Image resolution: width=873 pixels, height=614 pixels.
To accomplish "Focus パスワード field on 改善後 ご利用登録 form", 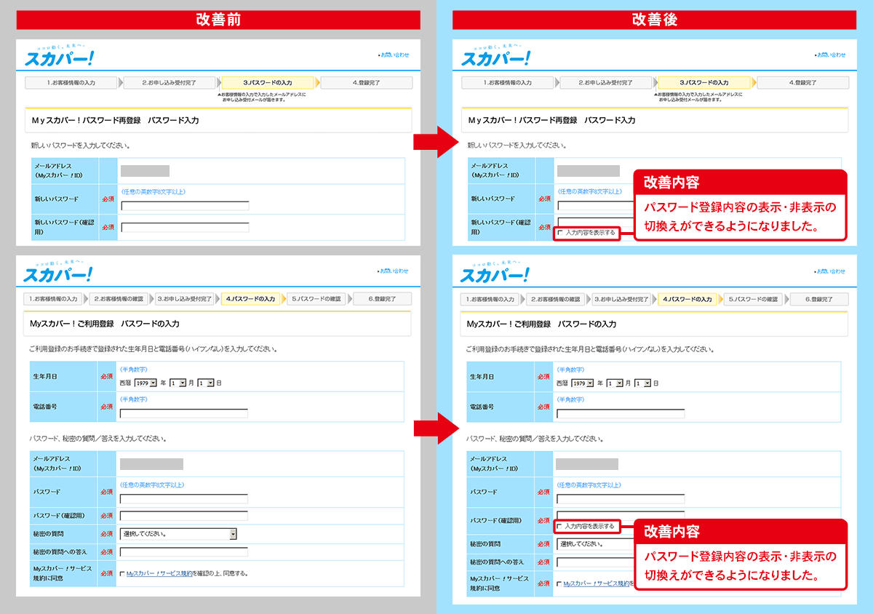I will point(621,499).
